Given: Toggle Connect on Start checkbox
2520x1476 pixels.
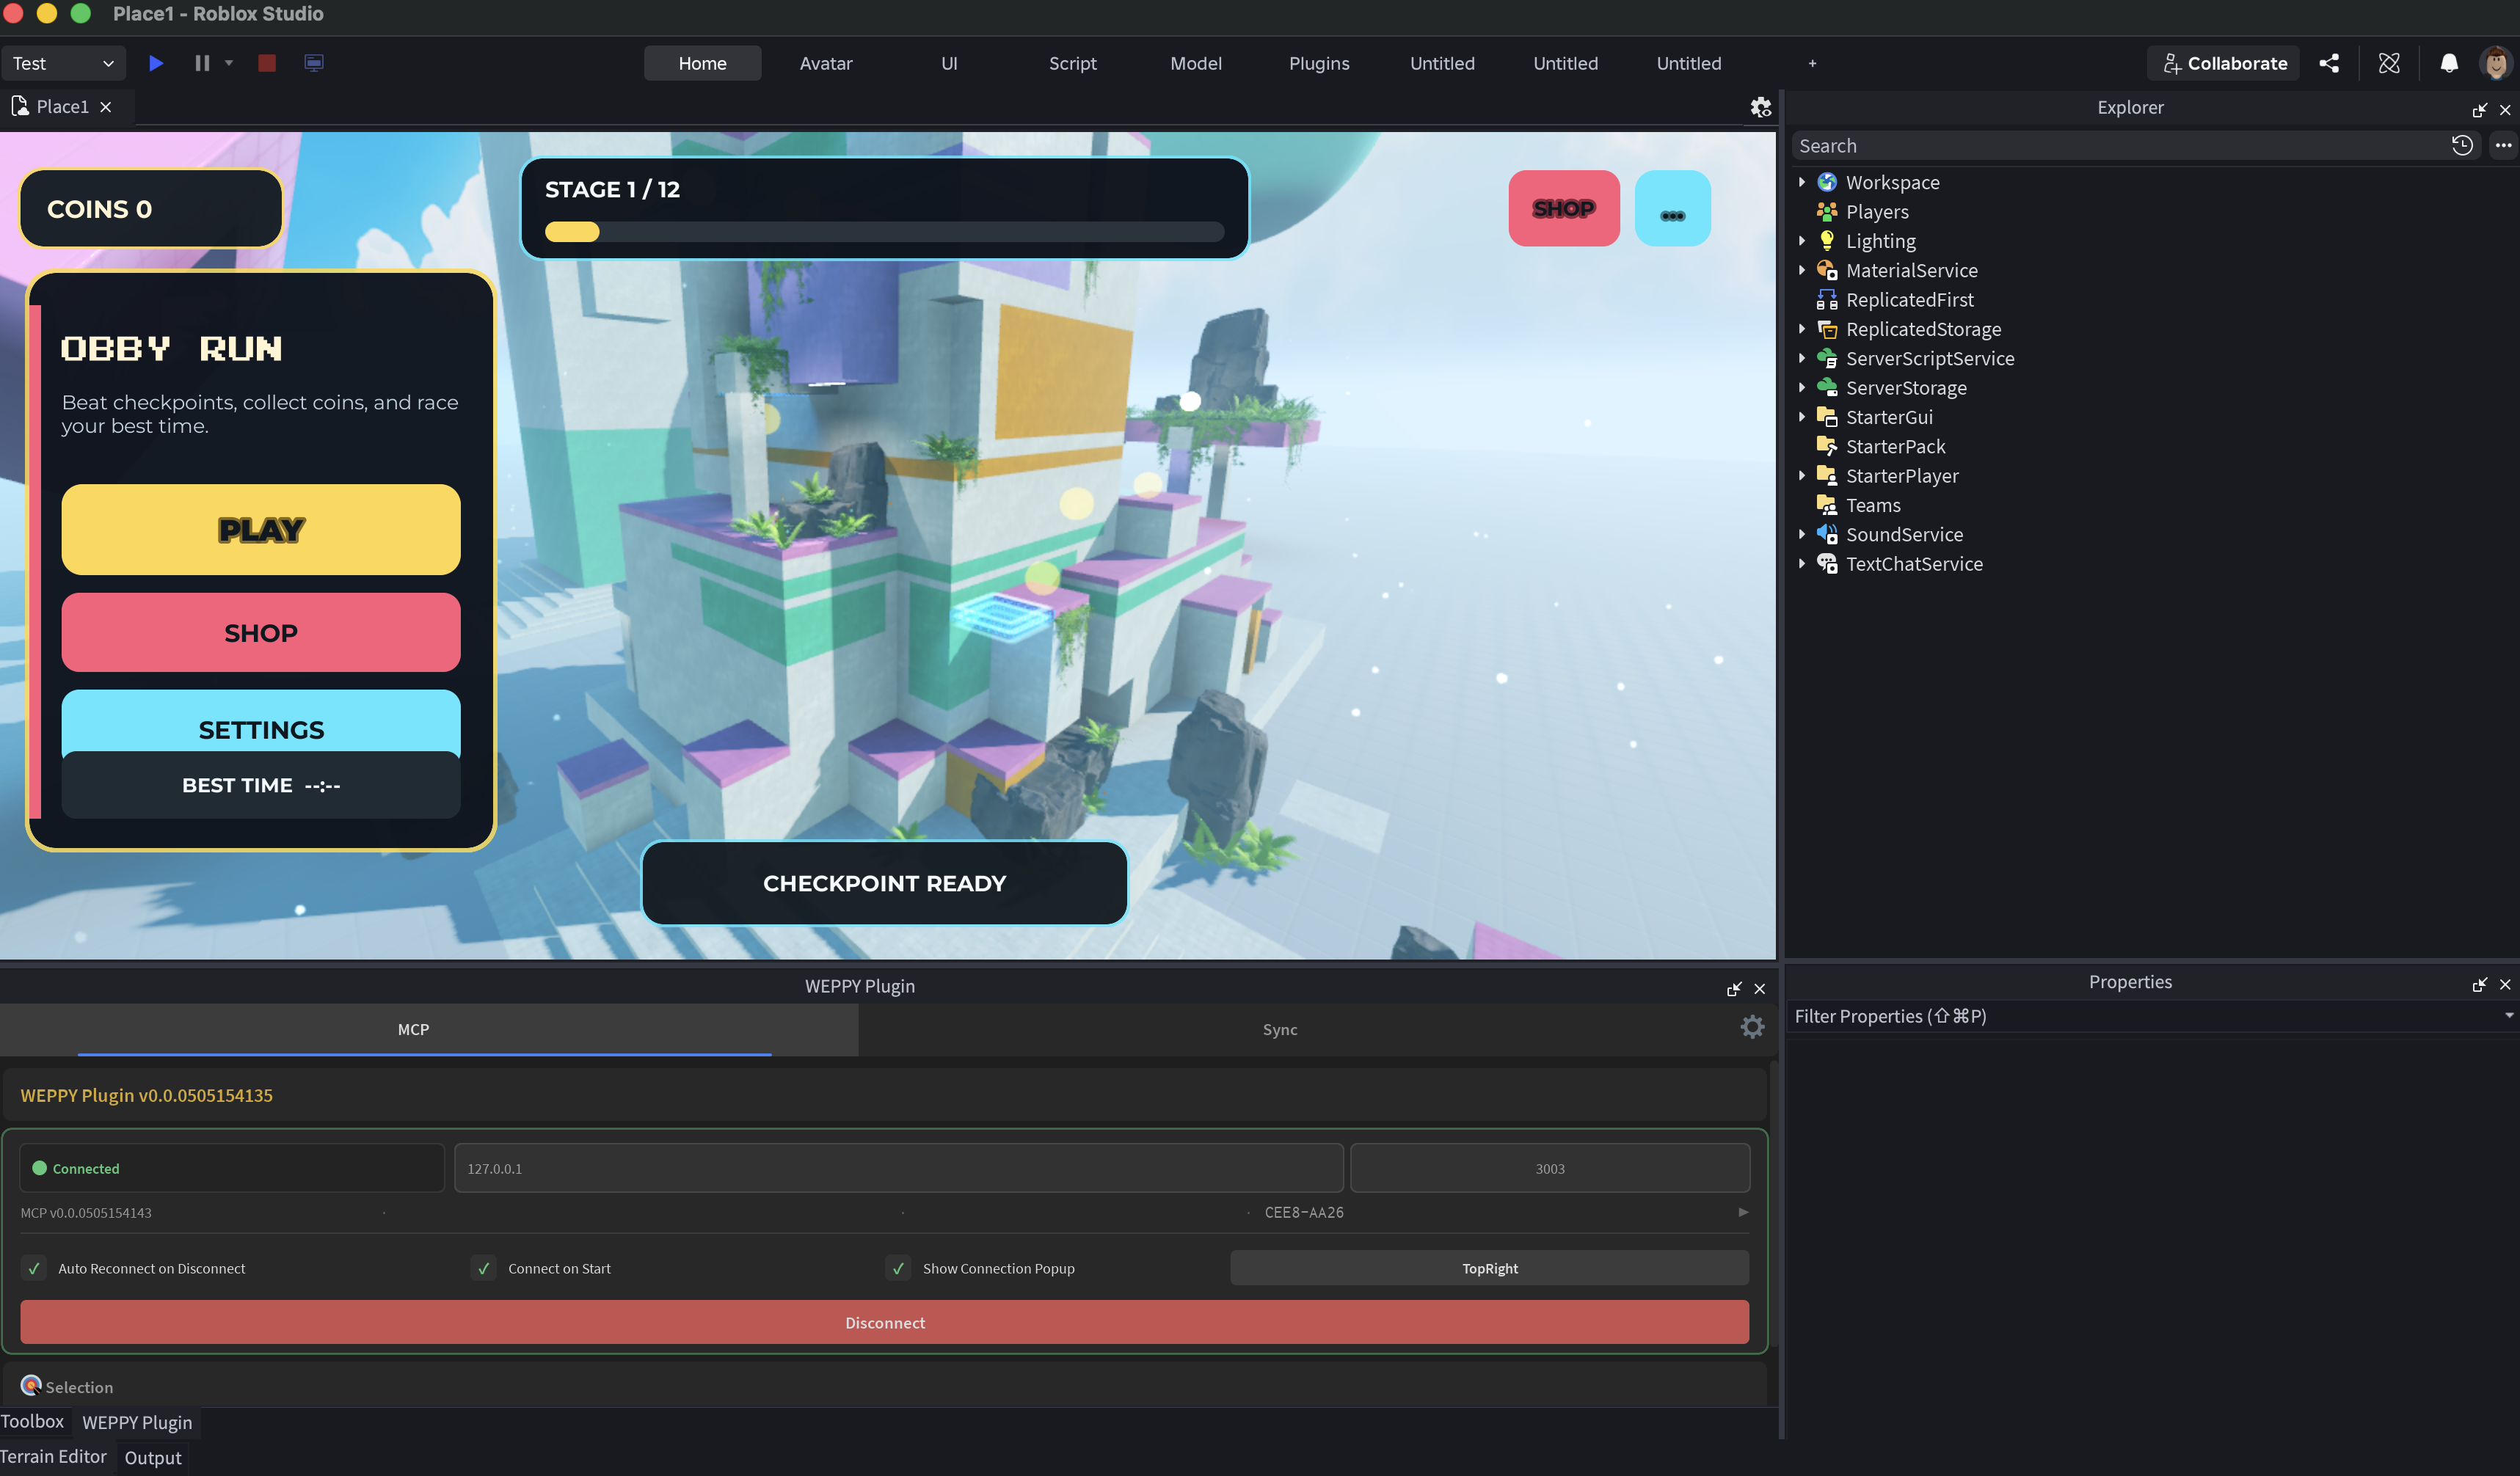Looking at the screenshot, I should (484, 1268).
